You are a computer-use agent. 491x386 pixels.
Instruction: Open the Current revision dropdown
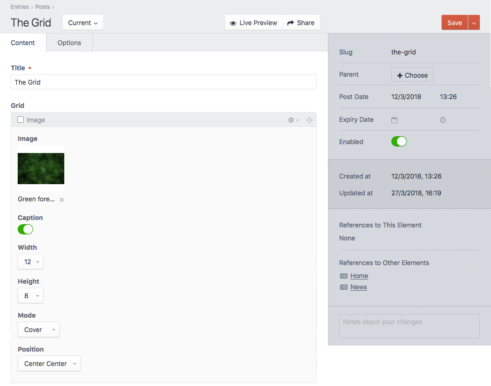tap(82, 22)
